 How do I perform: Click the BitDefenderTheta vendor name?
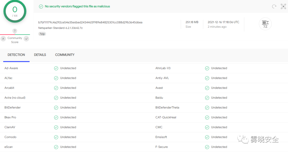(167, 108)
